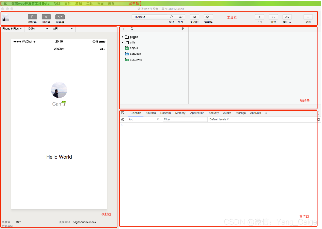Toggle the 编辑器 editor panel button

point(60,17)
